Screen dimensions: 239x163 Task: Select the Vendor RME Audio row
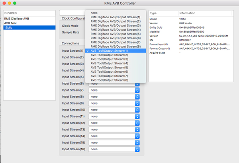[x=191, y=23]
